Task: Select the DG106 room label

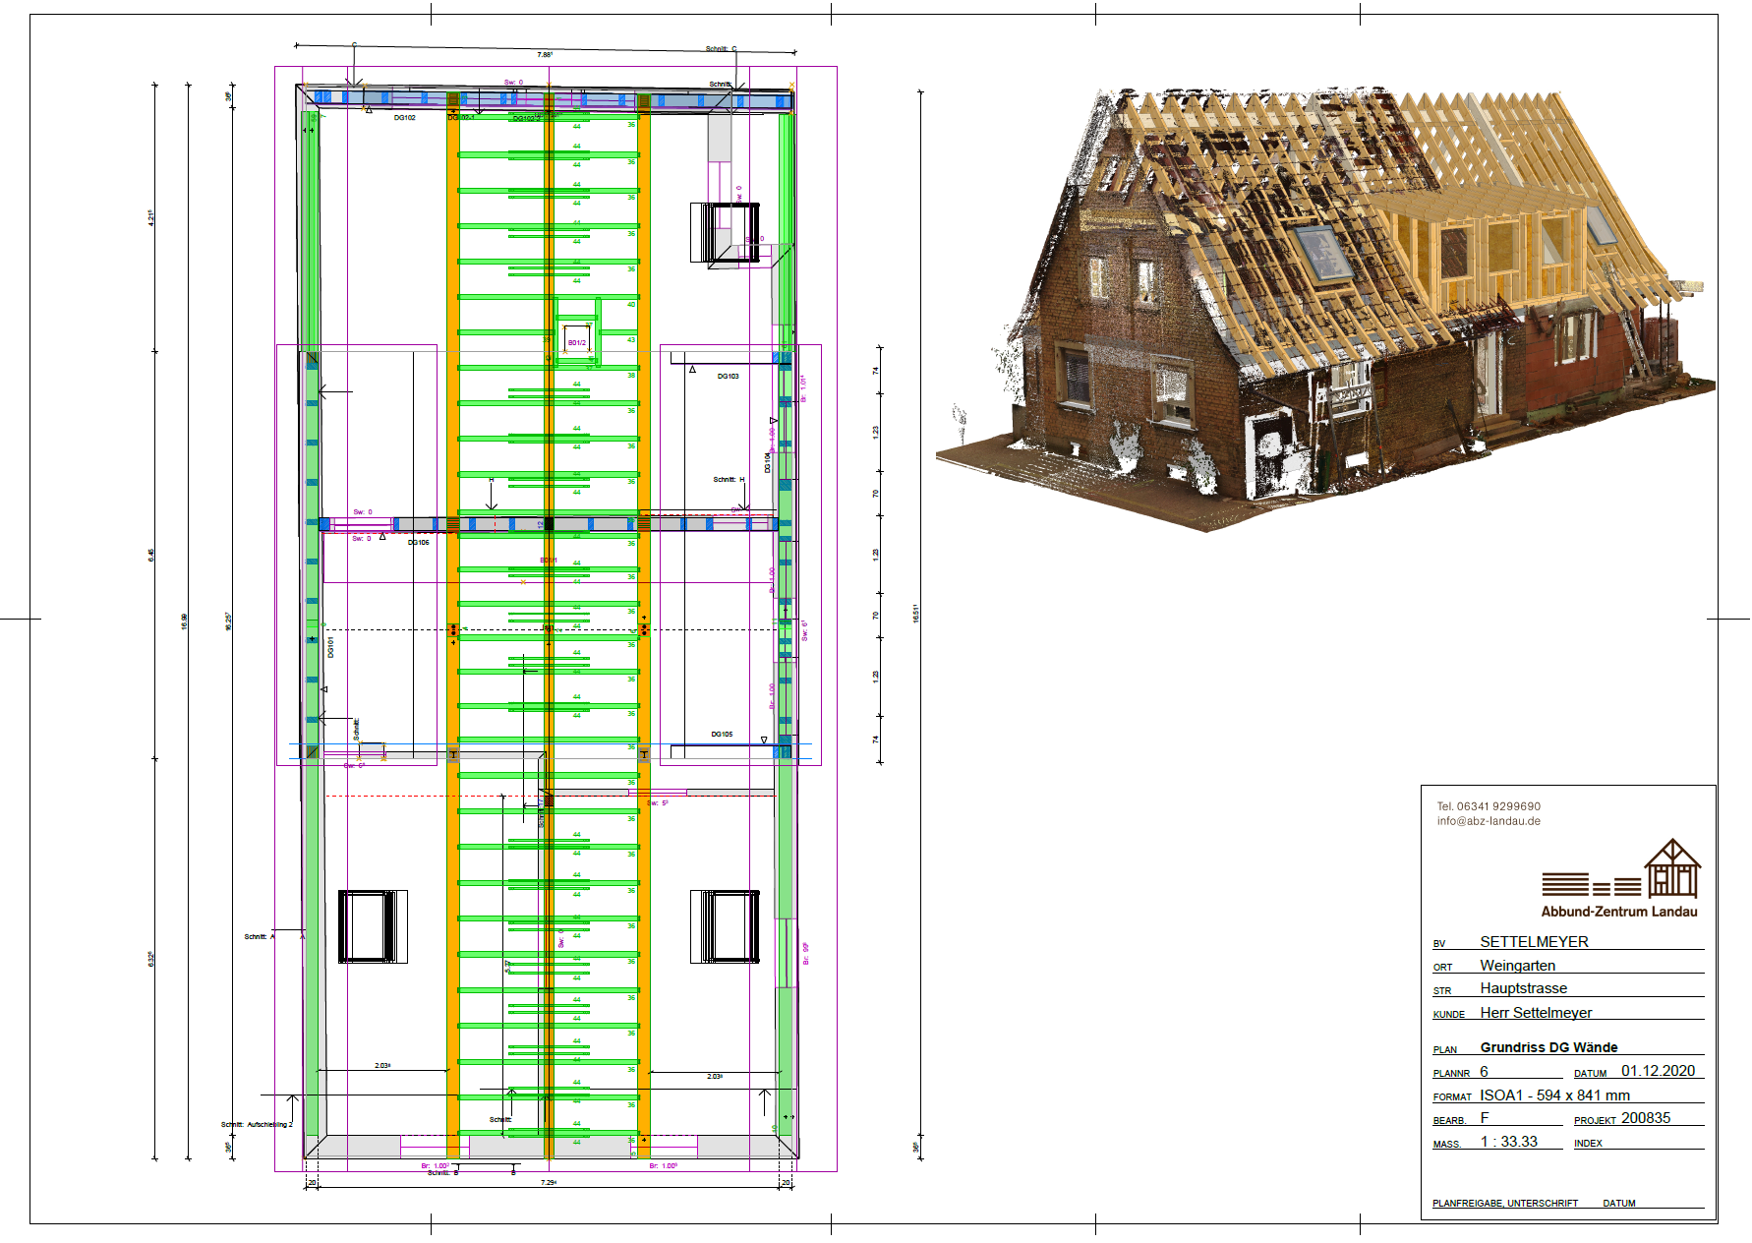Action: click(x=419, y=543)
